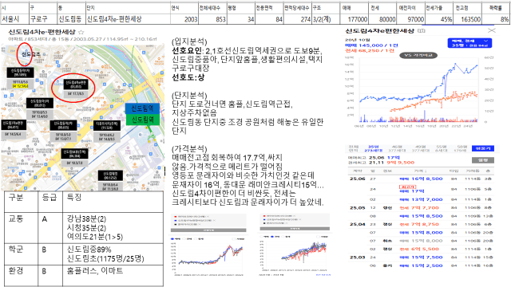Click the 여의도21분(1>5) text
The height and width of the screenshot is (287, 511).
(94, 237)
